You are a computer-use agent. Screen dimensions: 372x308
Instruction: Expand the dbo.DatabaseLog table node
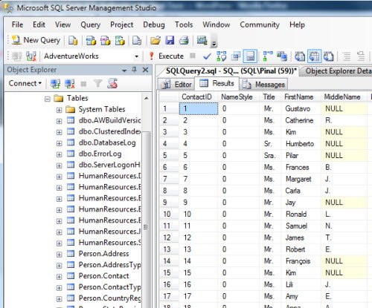pos(59,143)
